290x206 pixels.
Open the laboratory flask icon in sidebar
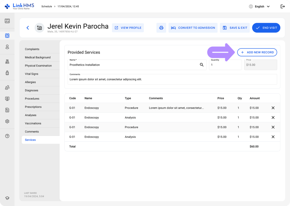pos(7,61)
